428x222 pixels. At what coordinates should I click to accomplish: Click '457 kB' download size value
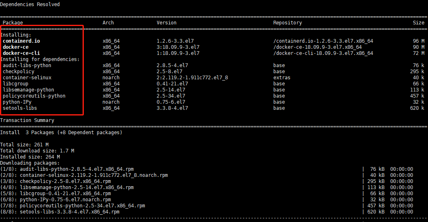click(376, 206)
